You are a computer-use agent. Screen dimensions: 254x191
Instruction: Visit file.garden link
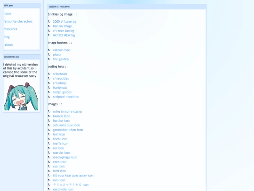click(x=61, y=59)
